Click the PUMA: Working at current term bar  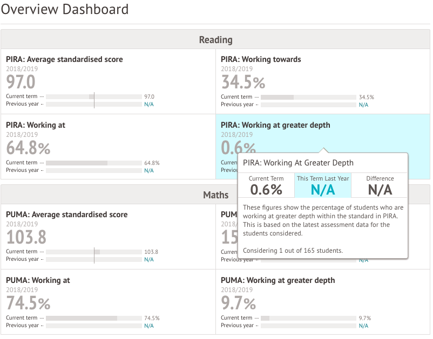coord(93,318)
